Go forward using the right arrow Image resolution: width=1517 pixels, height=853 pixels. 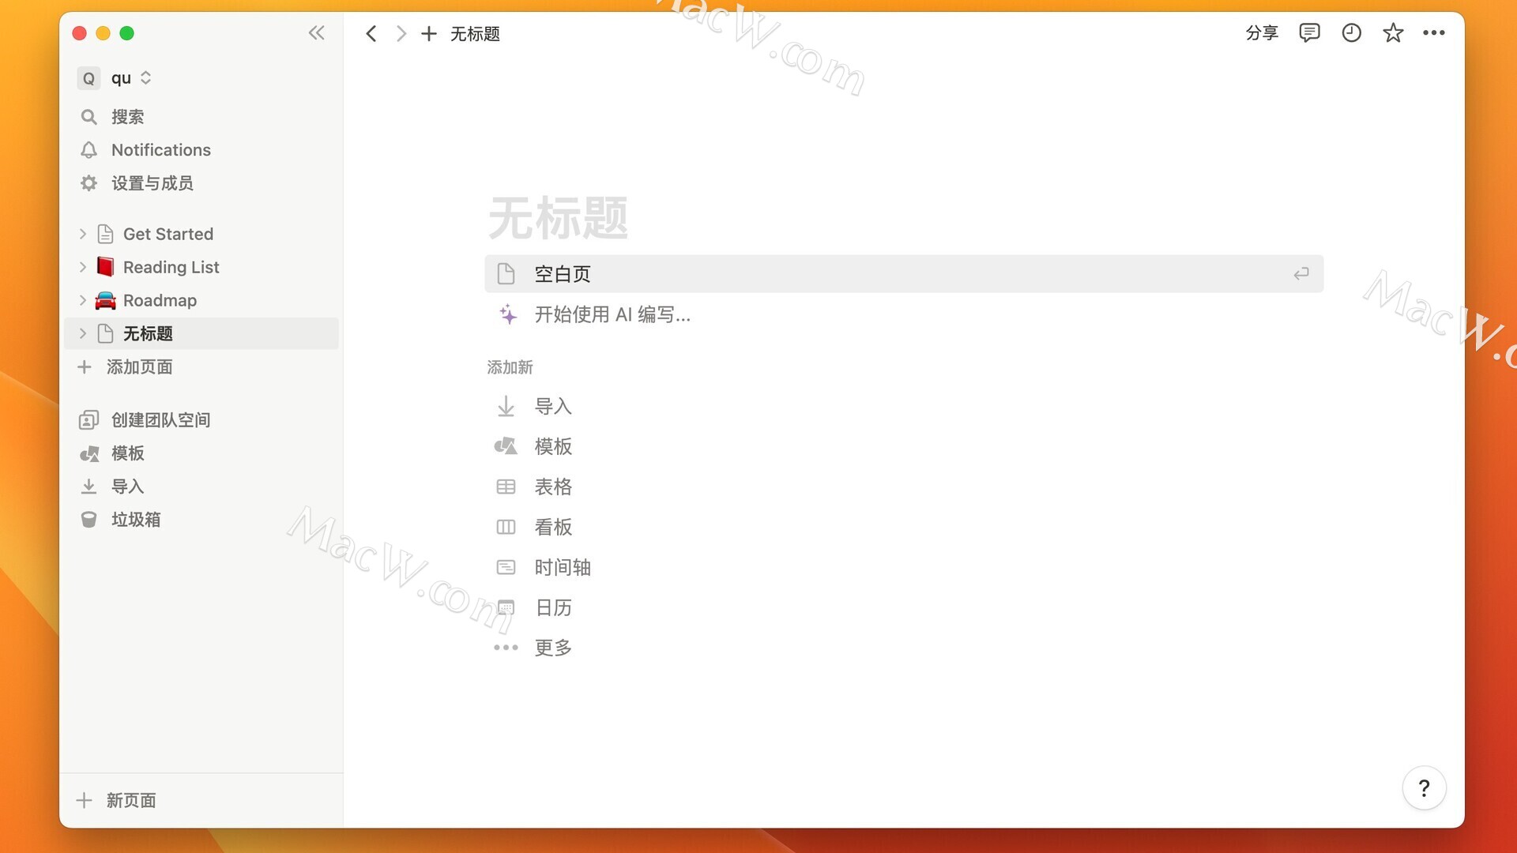[x=401, y=33]
